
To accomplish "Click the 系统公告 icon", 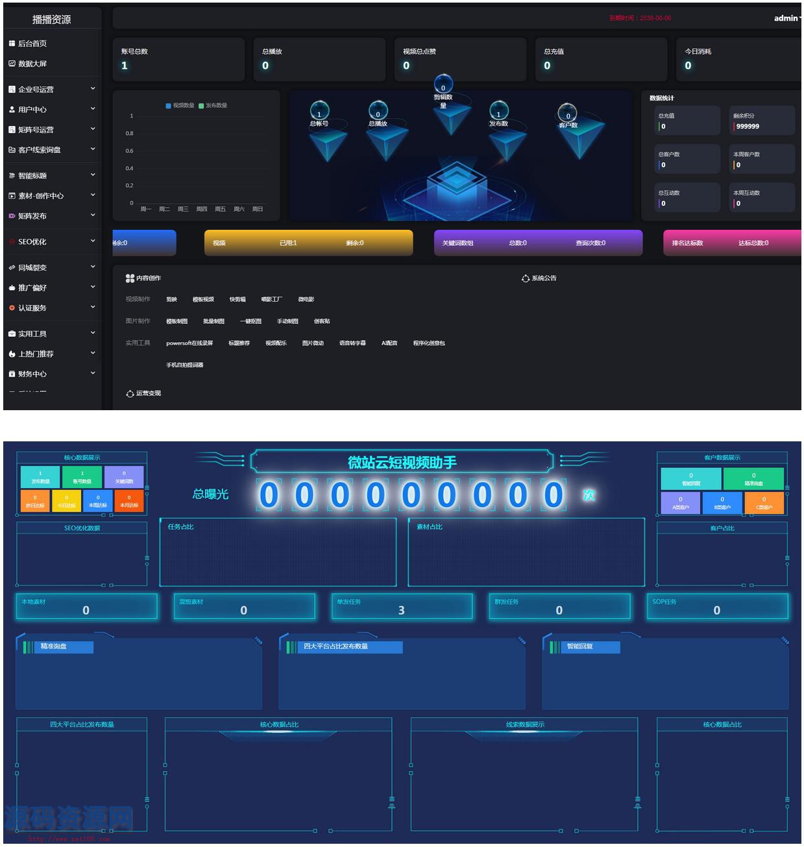I will tap(526, 278).
